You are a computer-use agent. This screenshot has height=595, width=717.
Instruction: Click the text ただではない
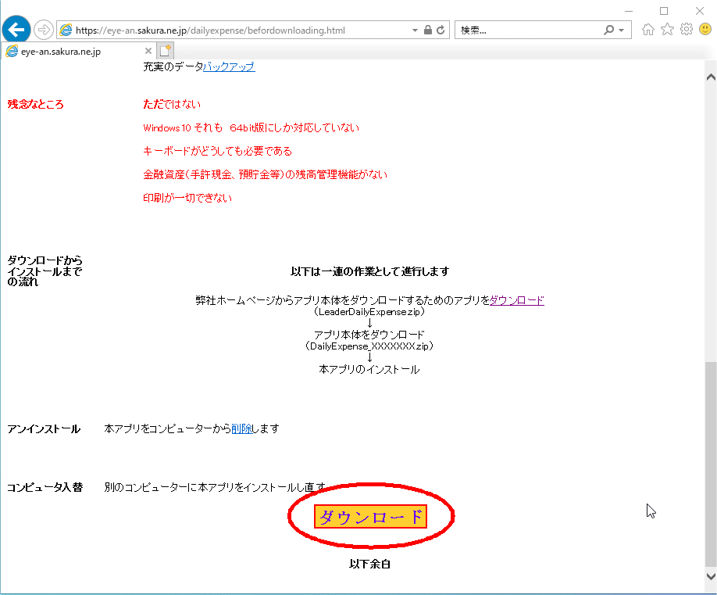172,104
